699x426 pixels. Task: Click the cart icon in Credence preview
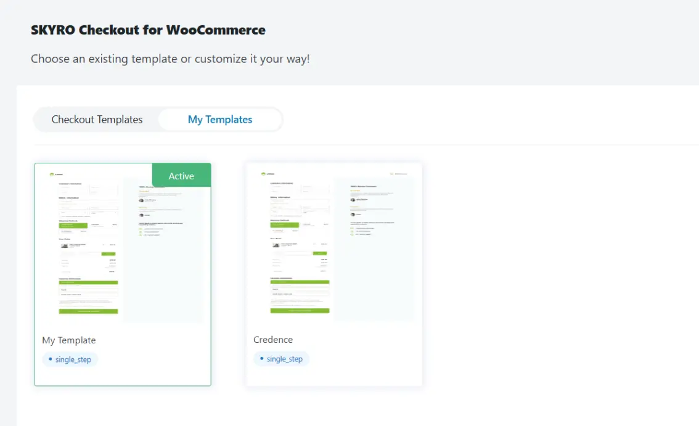(392, 174)
